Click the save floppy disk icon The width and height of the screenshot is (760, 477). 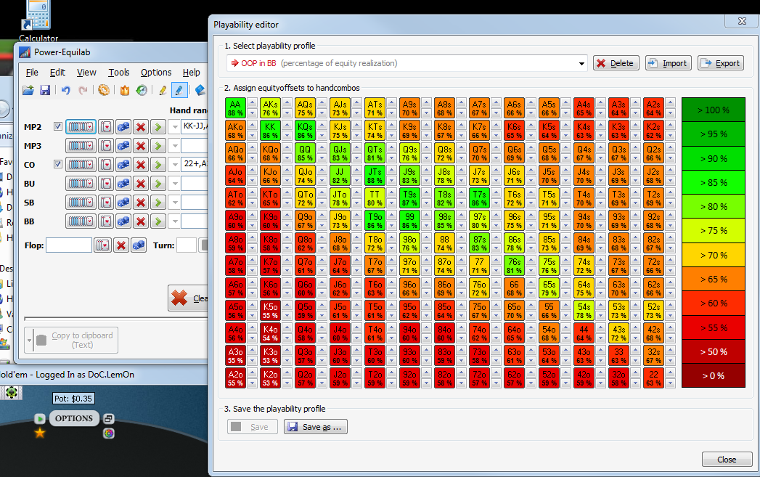pos(44,90)
